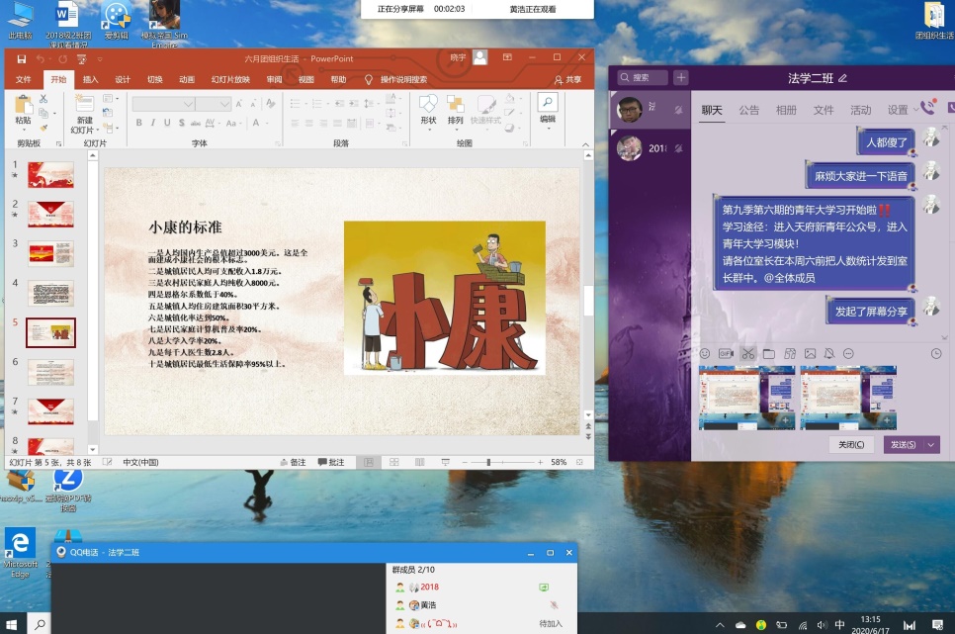Switch to the 动画 Animations ribbon tab
955x634 pixels.
pyautogui.click(x=187, y=80)
